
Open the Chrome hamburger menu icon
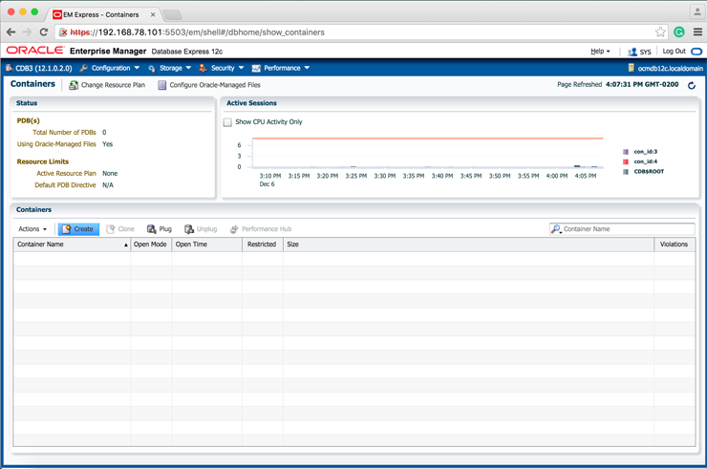(x=697, y=32)
